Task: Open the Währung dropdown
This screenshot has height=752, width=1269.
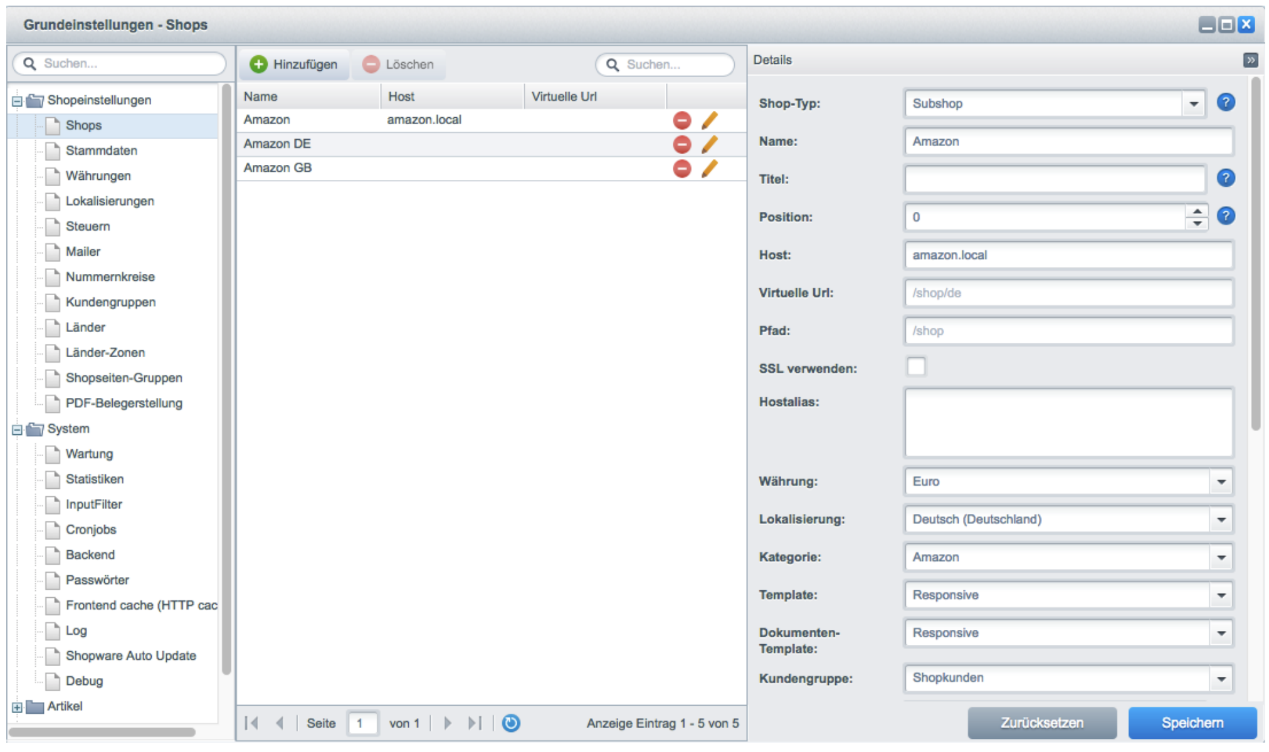Action: (1221, 482)
